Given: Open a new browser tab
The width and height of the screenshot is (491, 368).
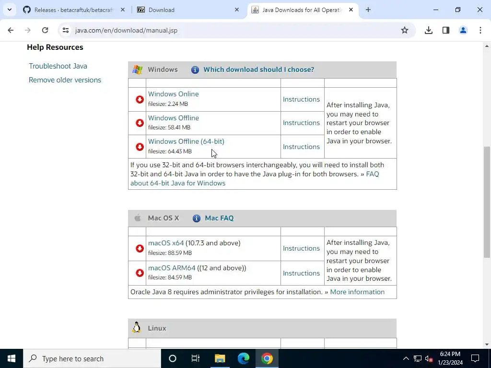Looking at the screenshot, I should 368,10.
